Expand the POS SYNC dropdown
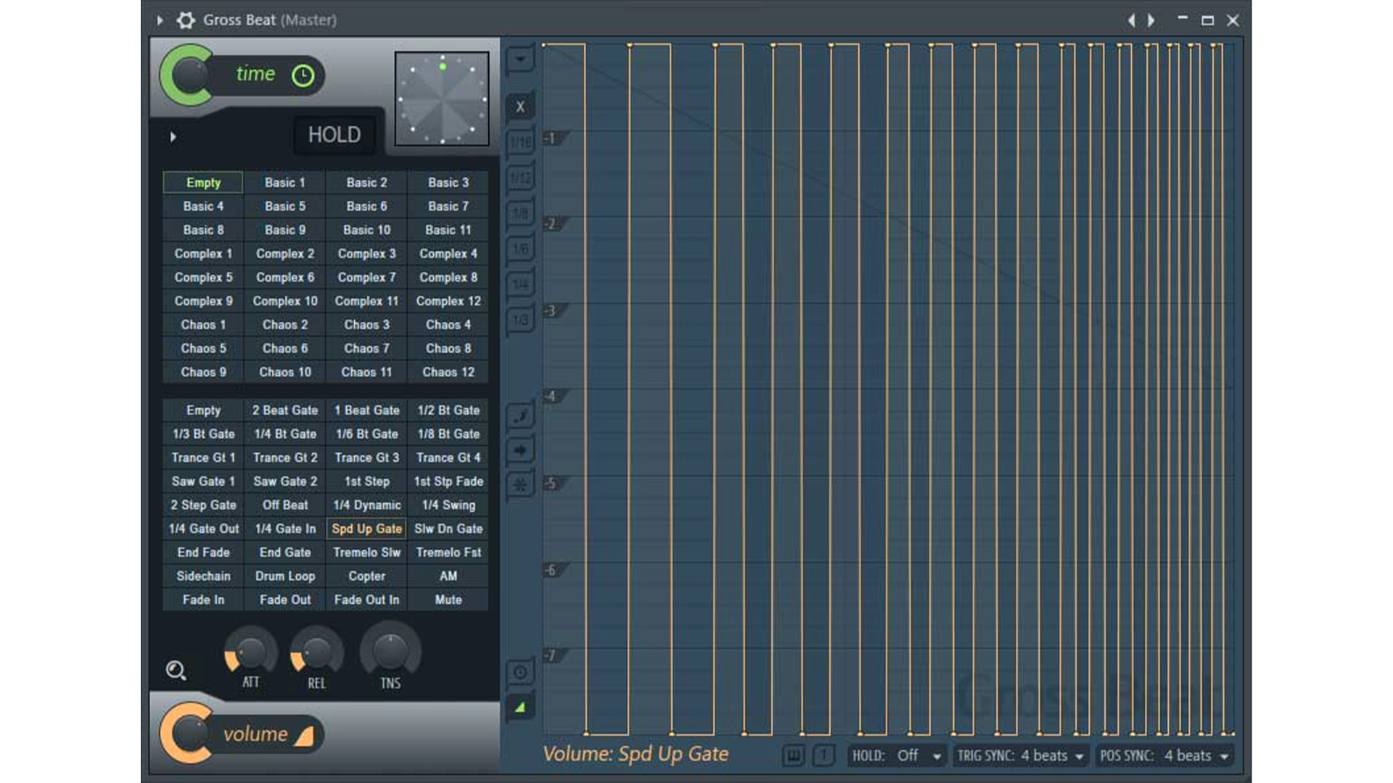Viewport: 1393px width, 783px height. (x=1164, y=755)
